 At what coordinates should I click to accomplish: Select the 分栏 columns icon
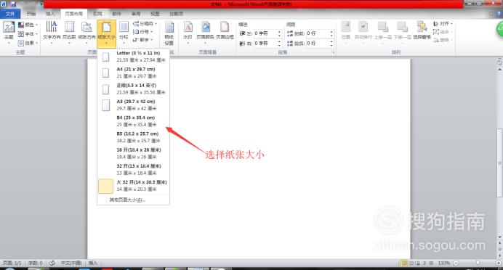tap(124, 31)
